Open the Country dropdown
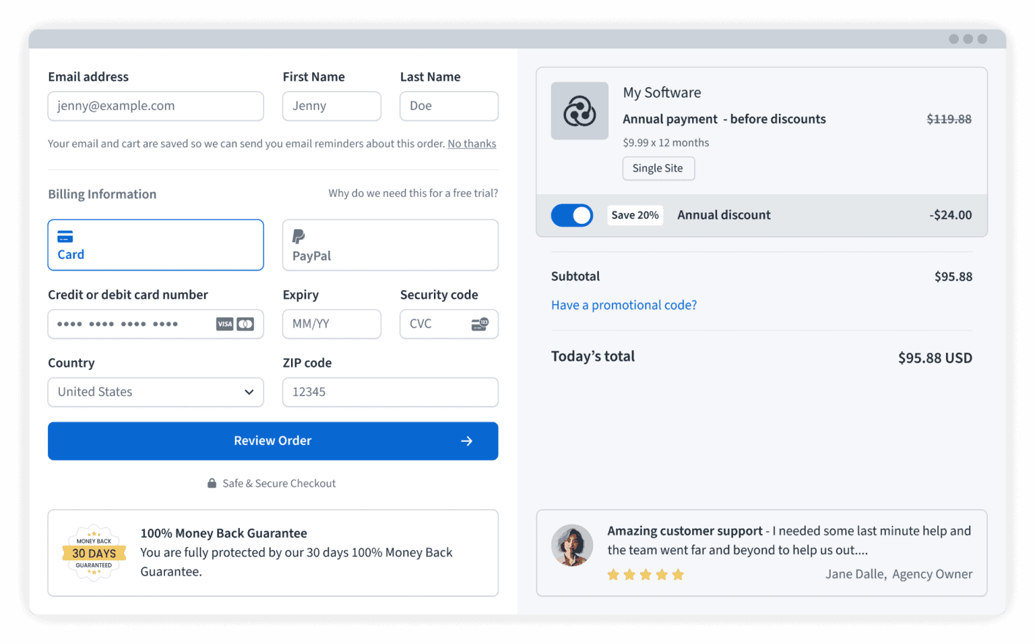The width and height of the screenshot is (1035, 644). click(x=156, y=392)
